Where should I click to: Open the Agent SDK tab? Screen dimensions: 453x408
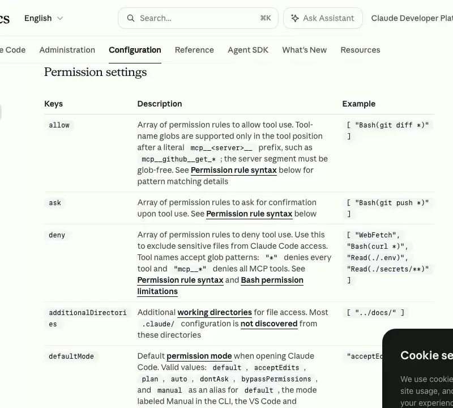(248, 50)
